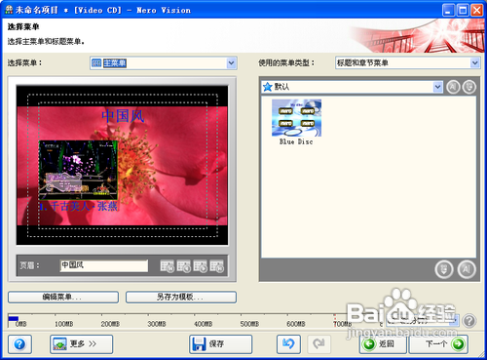Click the menu preview video thumbnail 千古美人
487x360 pixels.
pos(78,170)
